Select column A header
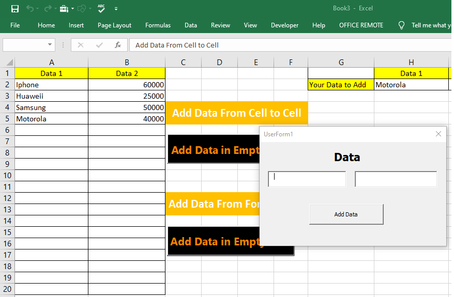454x297 pixels. (52, 62)
